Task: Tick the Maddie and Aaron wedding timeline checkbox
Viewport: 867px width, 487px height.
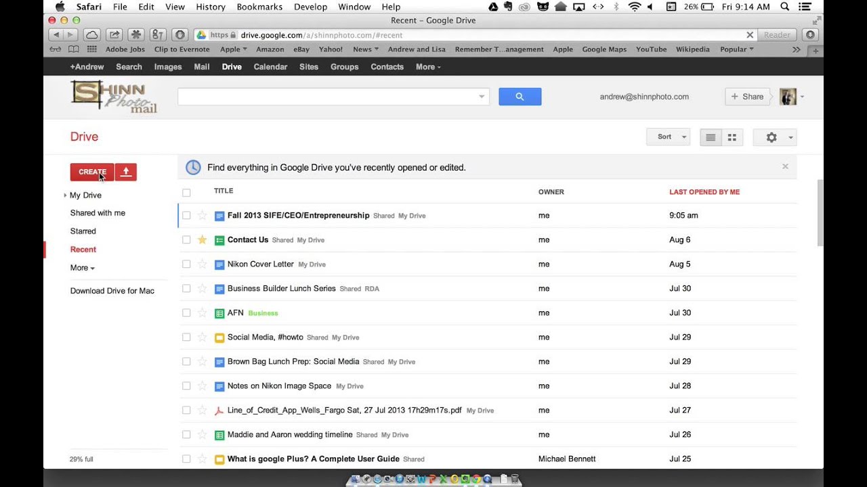Action: click(186, 435)
